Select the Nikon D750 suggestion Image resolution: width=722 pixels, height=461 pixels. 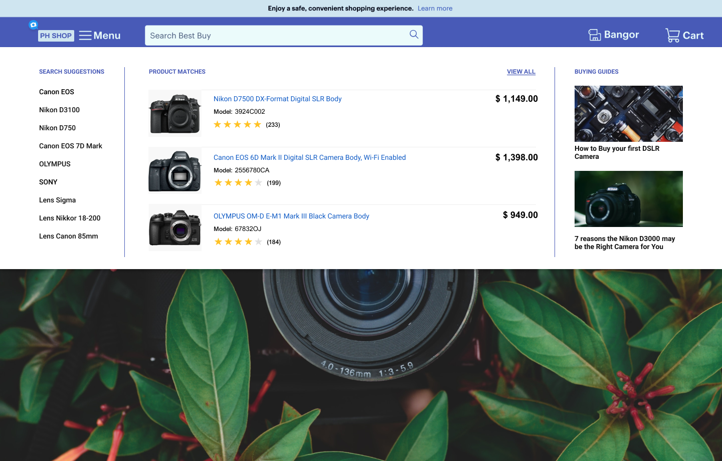57,128
